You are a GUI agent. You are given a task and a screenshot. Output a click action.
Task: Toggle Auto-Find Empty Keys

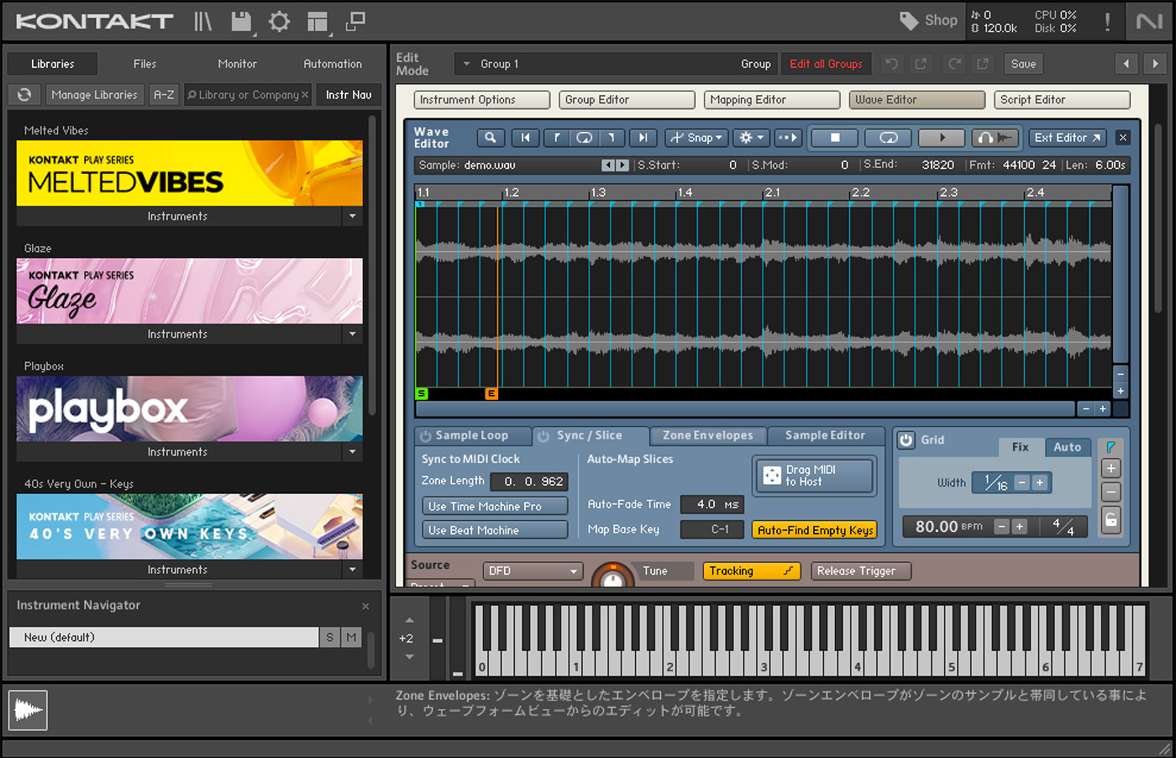(x=815, y=530)
